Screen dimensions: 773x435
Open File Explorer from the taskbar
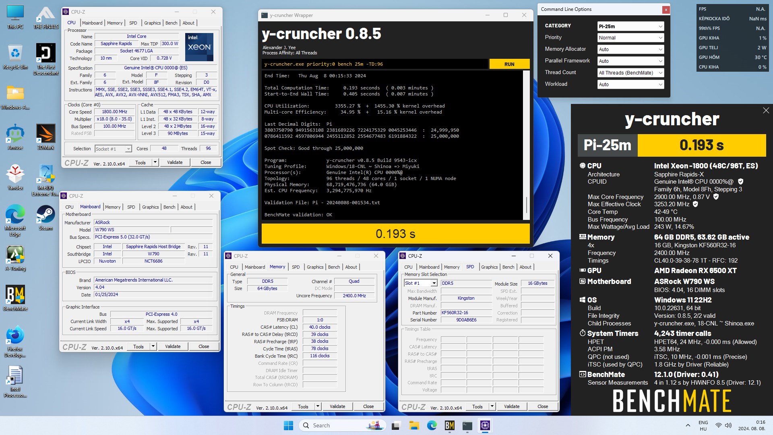click(x=414, y=425)
